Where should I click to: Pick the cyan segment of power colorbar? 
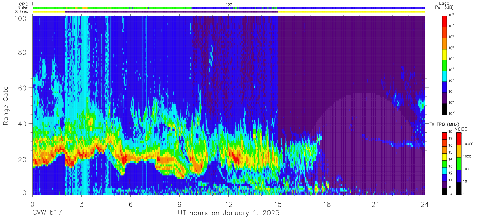445,76
